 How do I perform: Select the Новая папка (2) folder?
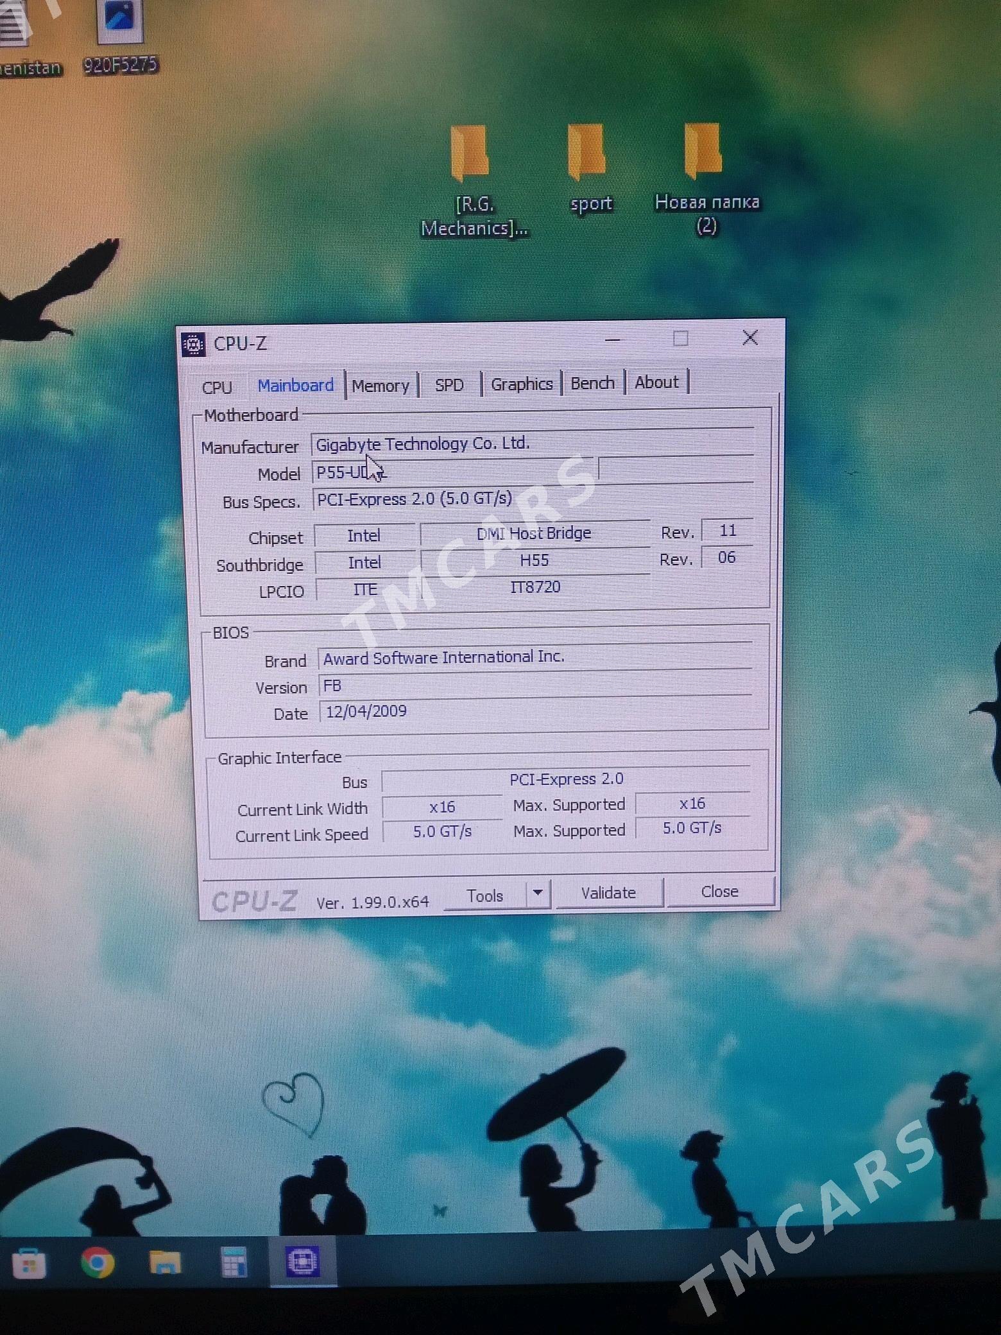(x=706, y=178)
